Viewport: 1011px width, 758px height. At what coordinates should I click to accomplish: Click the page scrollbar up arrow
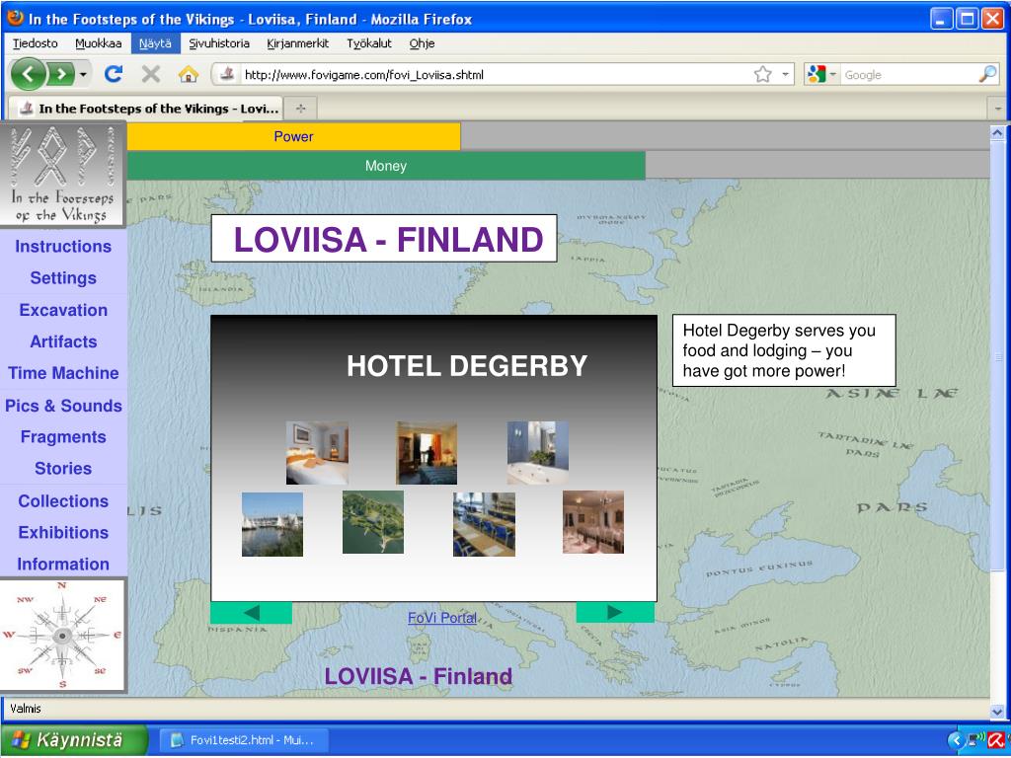(x=997, y=133)
